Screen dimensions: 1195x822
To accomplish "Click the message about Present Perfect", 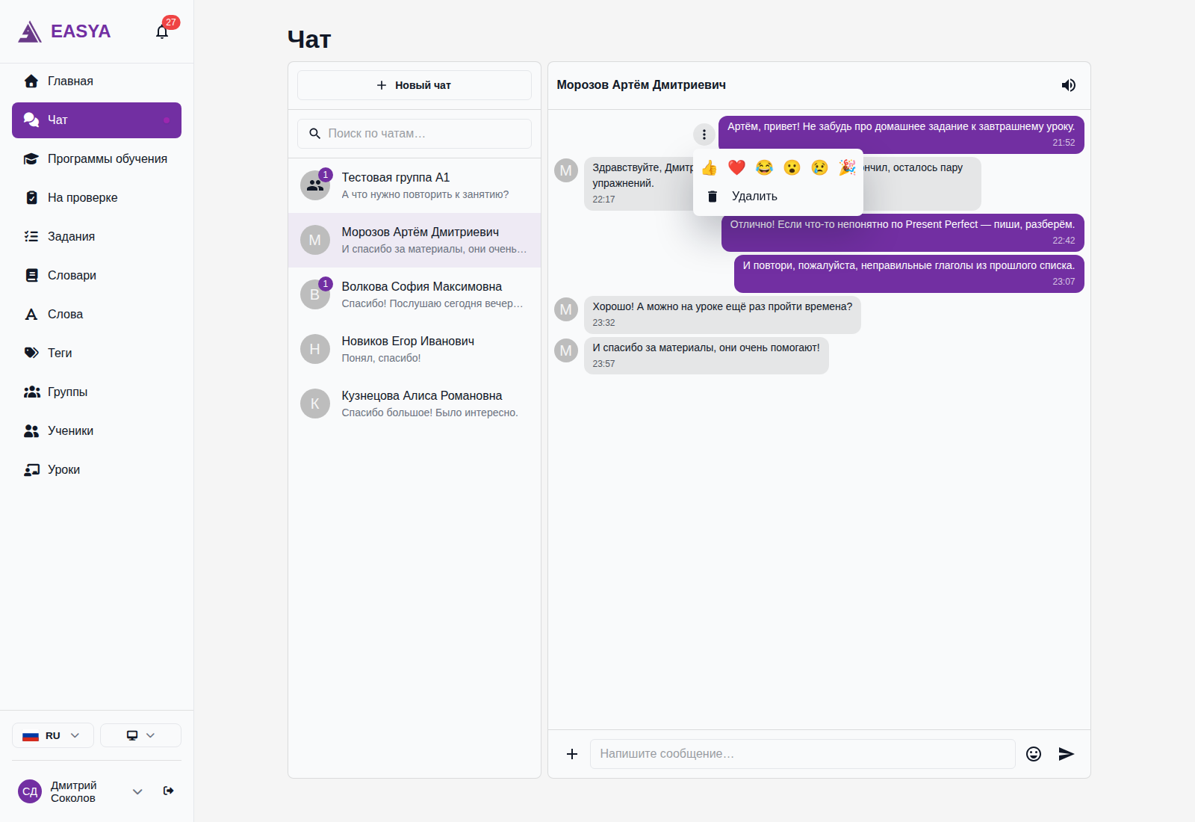I will coord(902,232).
